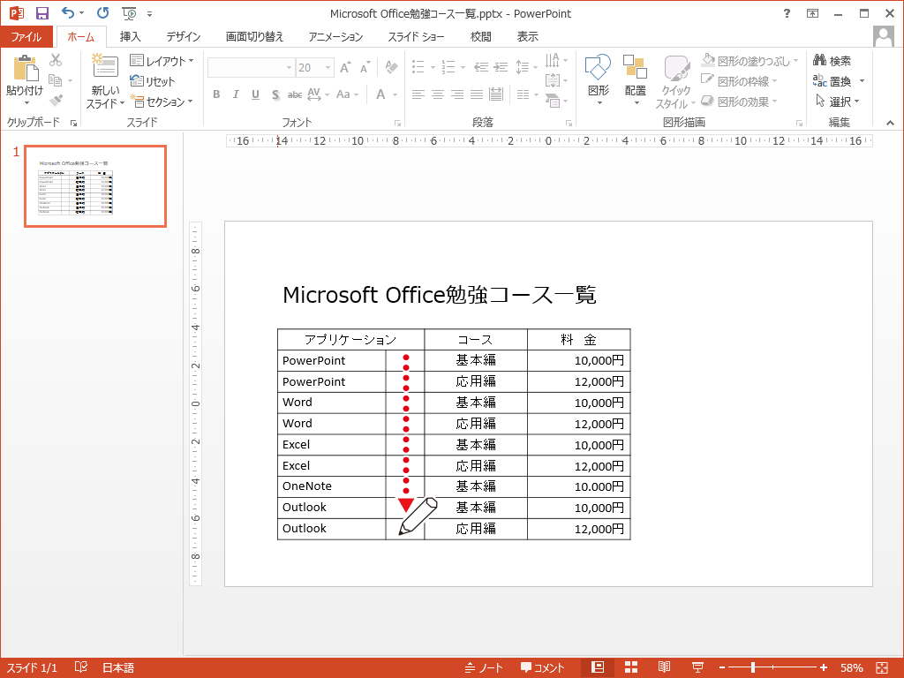Open the font name combo box dropdown
Viewport: 904px width, 678px height.
click(289, 67)
